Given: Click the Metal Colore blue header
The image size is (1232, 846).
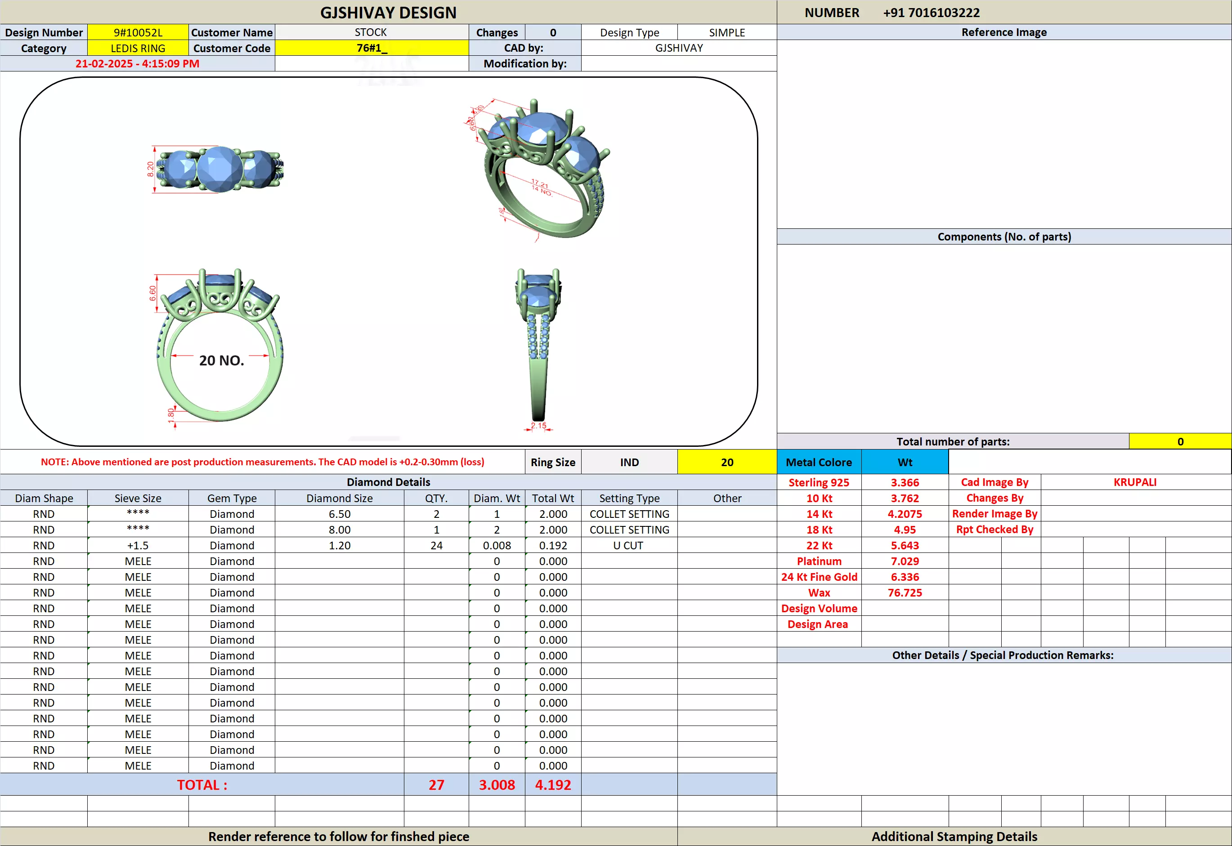Looking at the screenshot, I should point(818,462).
